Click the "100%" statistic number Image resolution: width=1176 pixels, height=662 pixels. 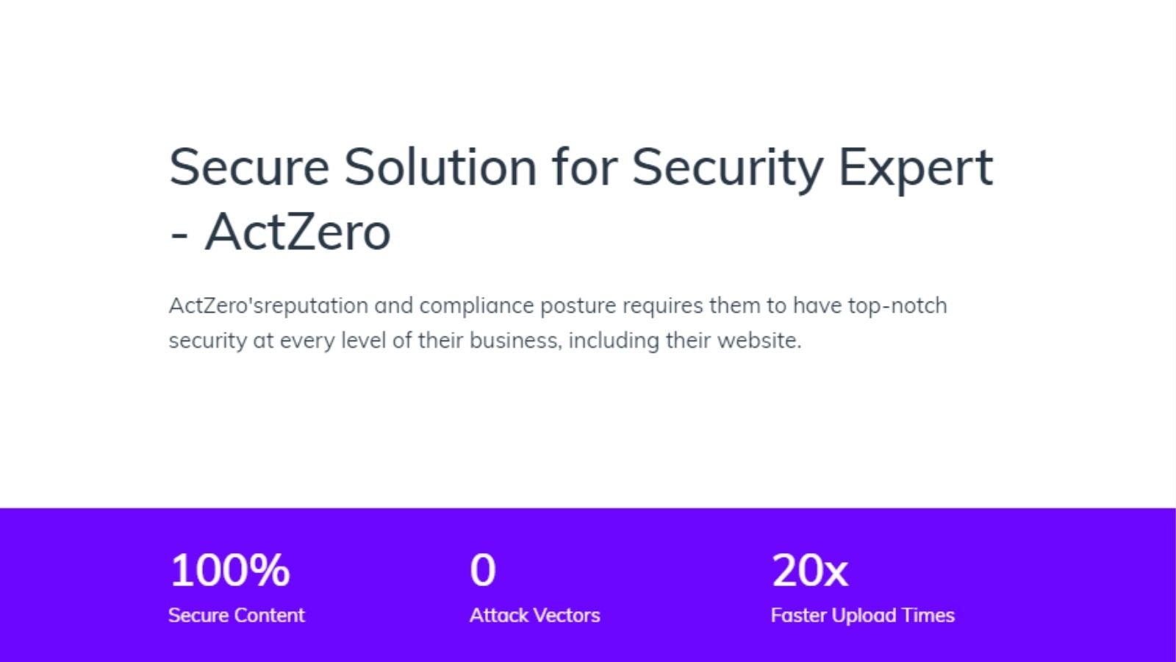[x=229, y=570]
